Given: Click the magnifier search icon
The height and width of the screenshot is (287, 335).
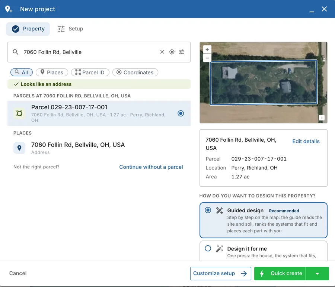Looking at the screenshot, I should click(15, 52).
